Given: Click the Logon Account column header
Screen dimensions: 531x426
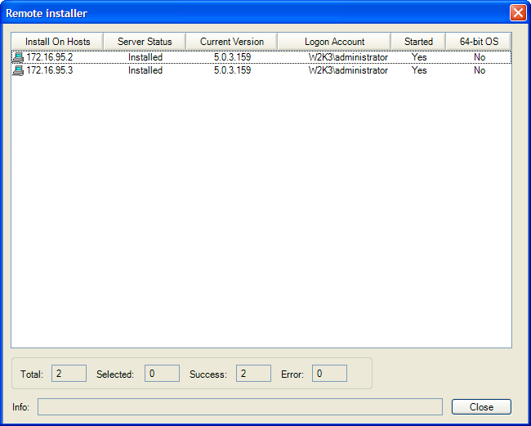Looking at the screenshot, I should [x=334, y=42].
